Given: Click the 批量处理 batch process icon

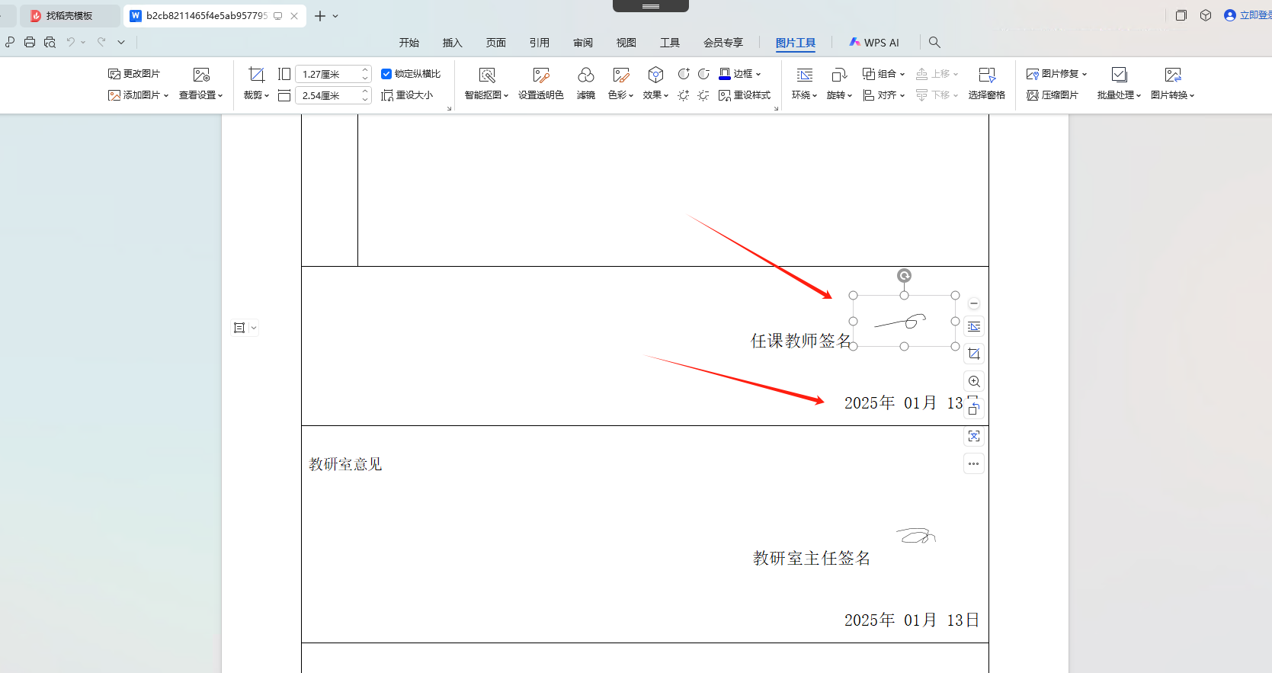Looking at the screenshot, I should [x=1119, y=75].
